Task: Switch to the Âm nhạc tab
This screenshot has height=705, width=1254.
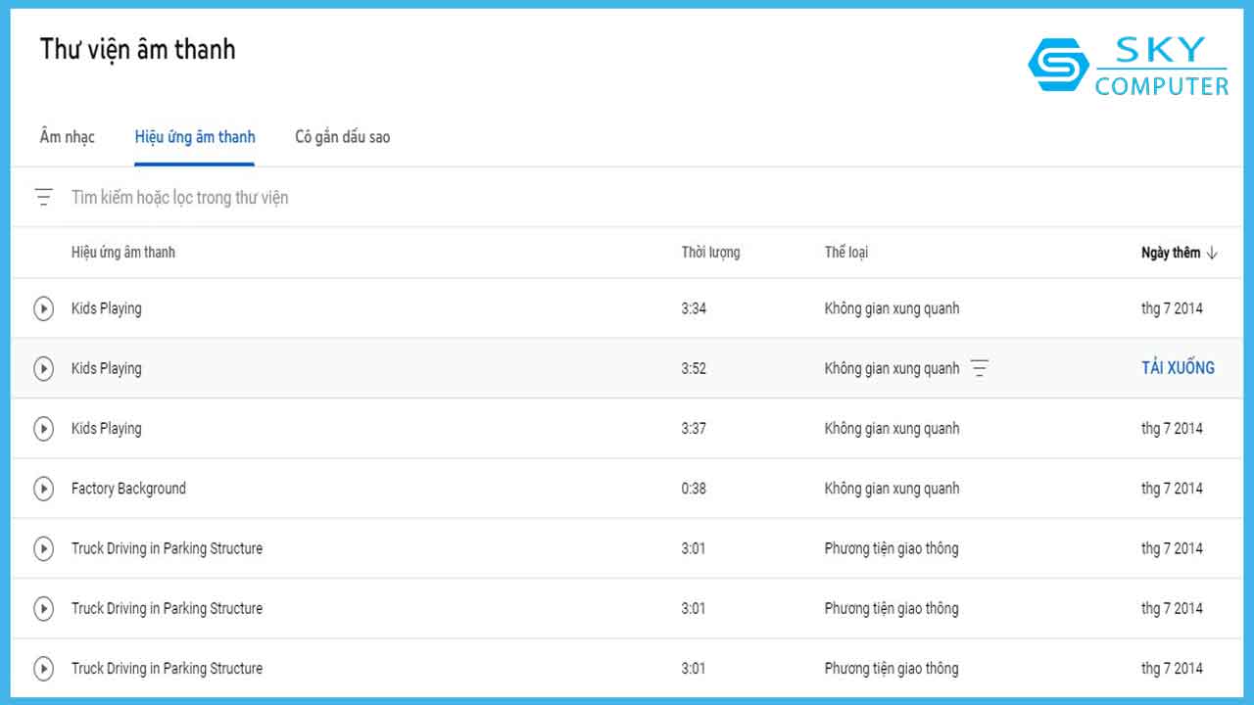Action: [x=68, y=137]
